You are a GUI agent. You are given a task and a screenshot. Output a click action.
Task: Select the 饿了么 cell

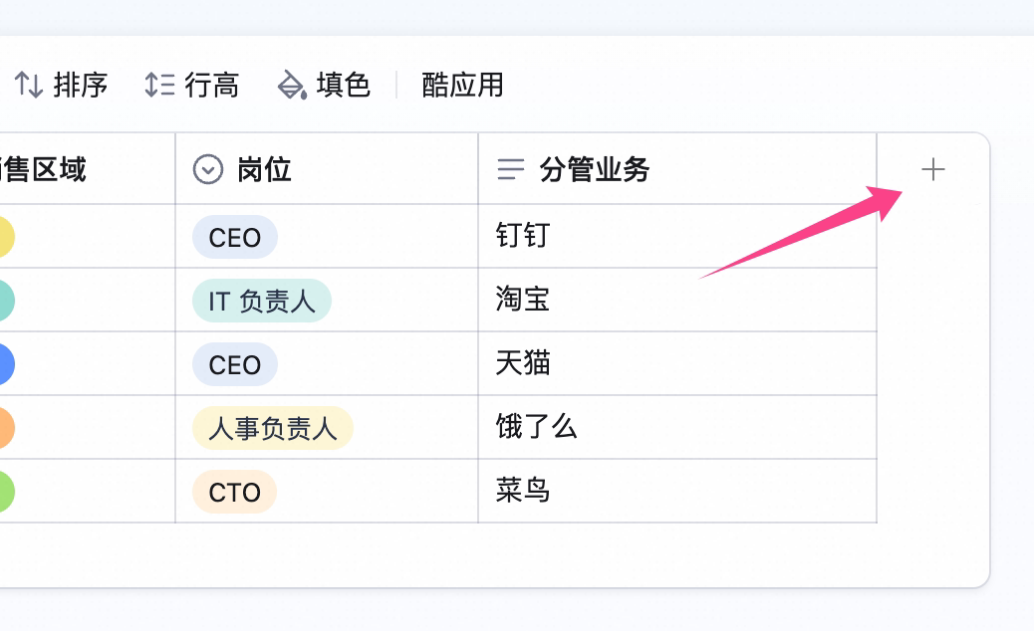point(677,427)
